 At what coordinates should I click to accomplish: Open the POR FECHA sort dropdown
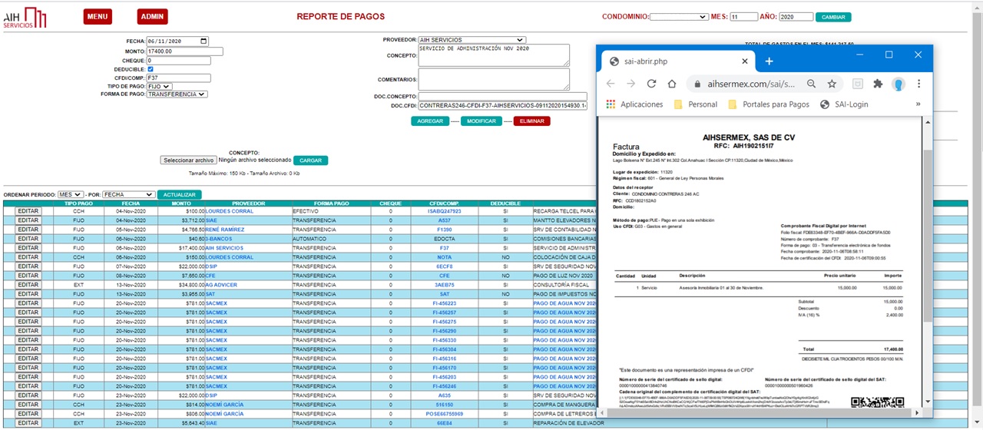pos(128,195)
